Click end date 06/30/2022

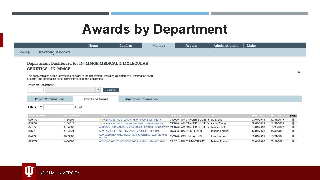tap(277, 127)
